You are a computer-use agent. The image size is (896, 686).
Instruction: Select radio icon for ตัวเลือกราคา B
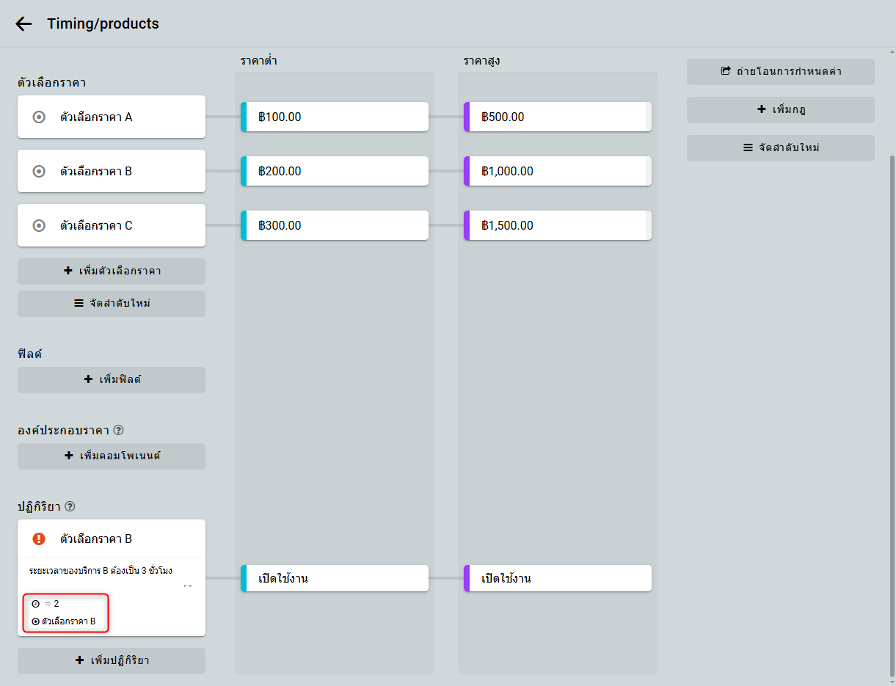click(x=40, y=171)
